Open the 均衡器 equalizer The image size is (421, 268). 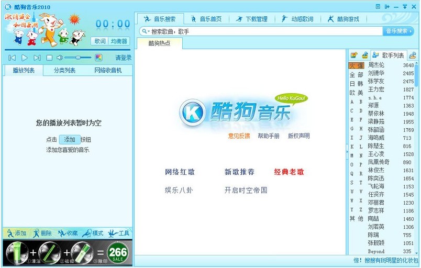coord(119,41)
